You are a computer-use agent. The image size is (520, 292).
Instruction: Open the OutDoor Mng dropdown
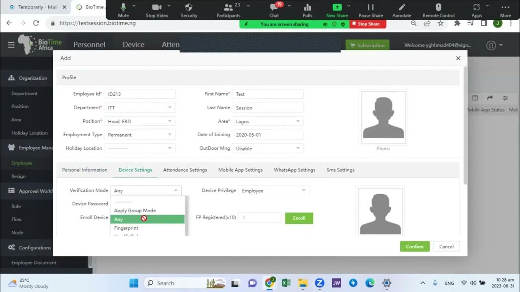coord(268,148)
